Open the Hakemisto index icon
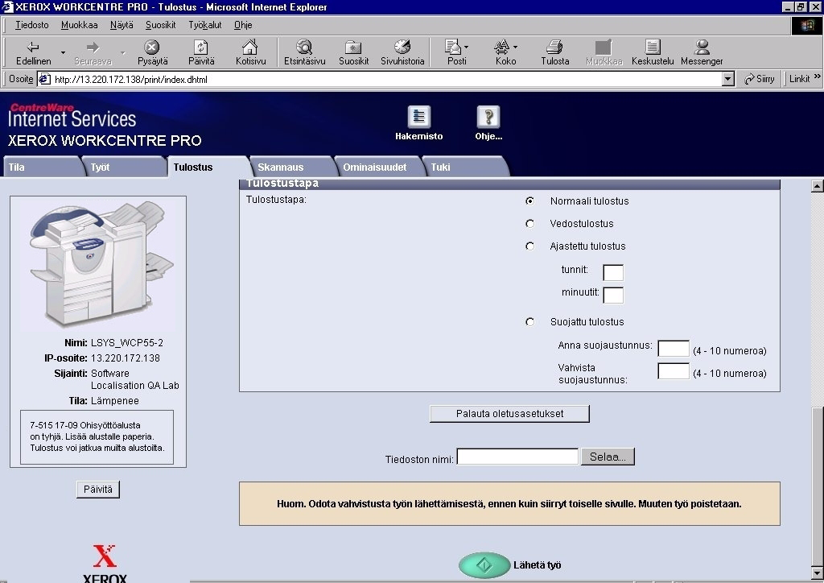The width and height of the screenshot is (824, 583). coord(418,117)
